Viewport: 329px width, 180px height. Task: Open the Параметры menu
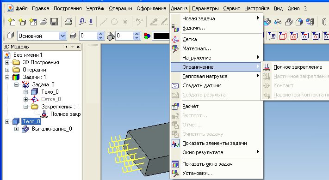pos(205,8)
